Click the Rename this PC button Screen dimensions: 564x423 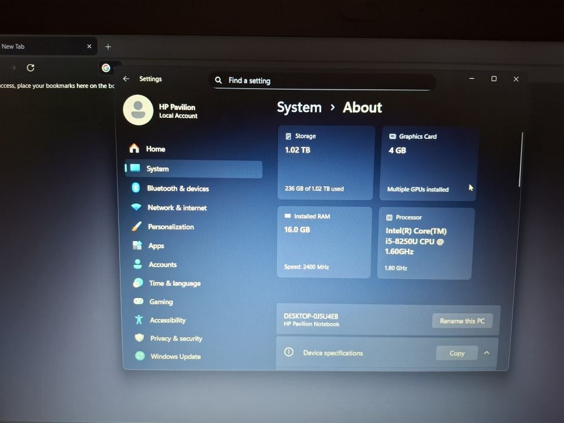(462, 320)
